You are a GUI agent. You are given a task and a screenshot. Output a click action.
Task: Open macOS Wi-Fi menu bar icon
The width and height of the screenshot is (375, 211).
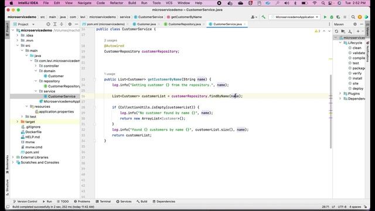pyautogui.click(x=315, y=3)
